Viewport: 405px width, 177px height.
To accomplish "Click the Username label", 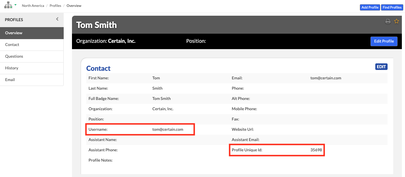I will point(98,129).
